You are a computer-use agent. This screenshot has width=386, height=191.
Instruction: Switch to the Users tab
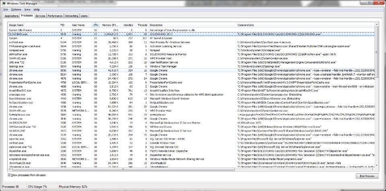click(84, 16)
